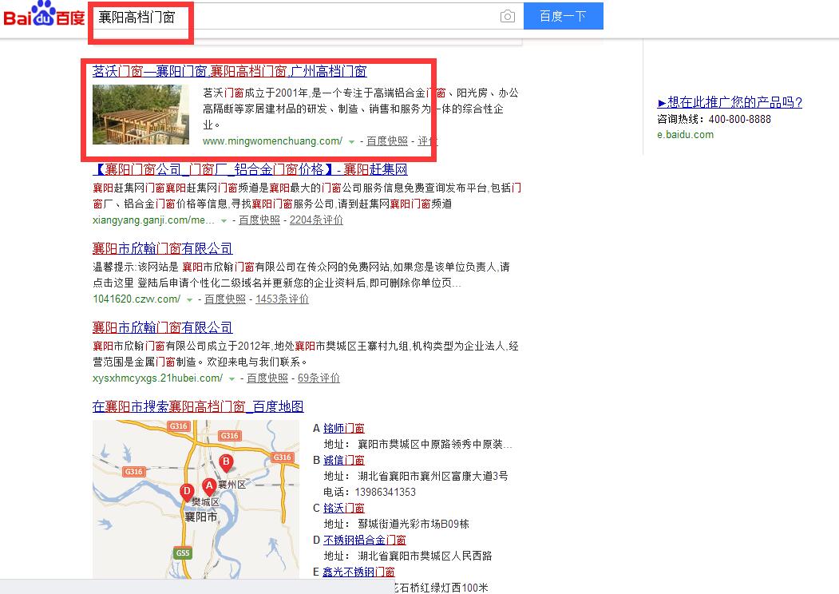Viewport: 839px width, 594px height.
Task: Click map marker D on the 襄阳 map
Action: point(186,493)
